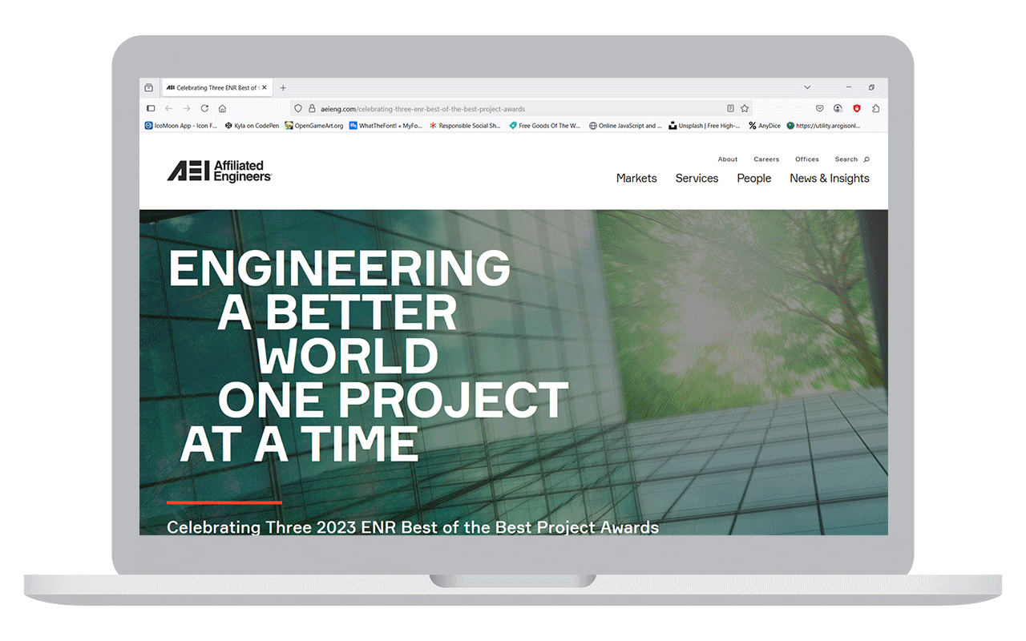
Task: Click the Affiliated Engineers logo
Action: [x=219, y=171]
